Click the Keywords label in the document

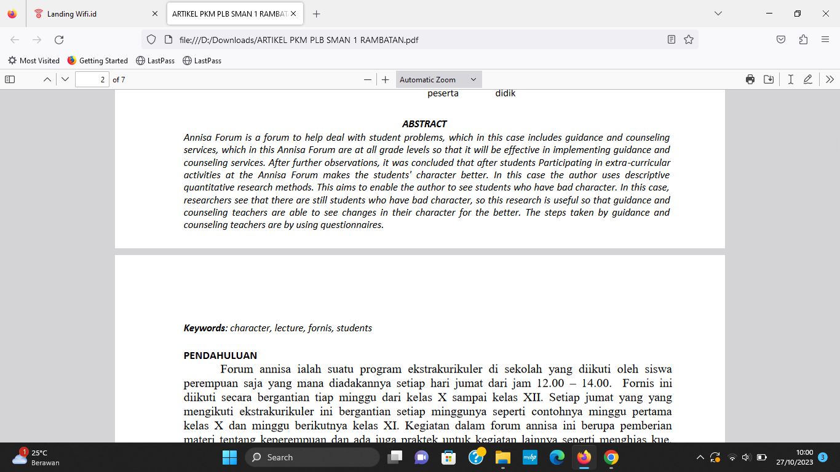pyautogui.click(x=205, y=328)
